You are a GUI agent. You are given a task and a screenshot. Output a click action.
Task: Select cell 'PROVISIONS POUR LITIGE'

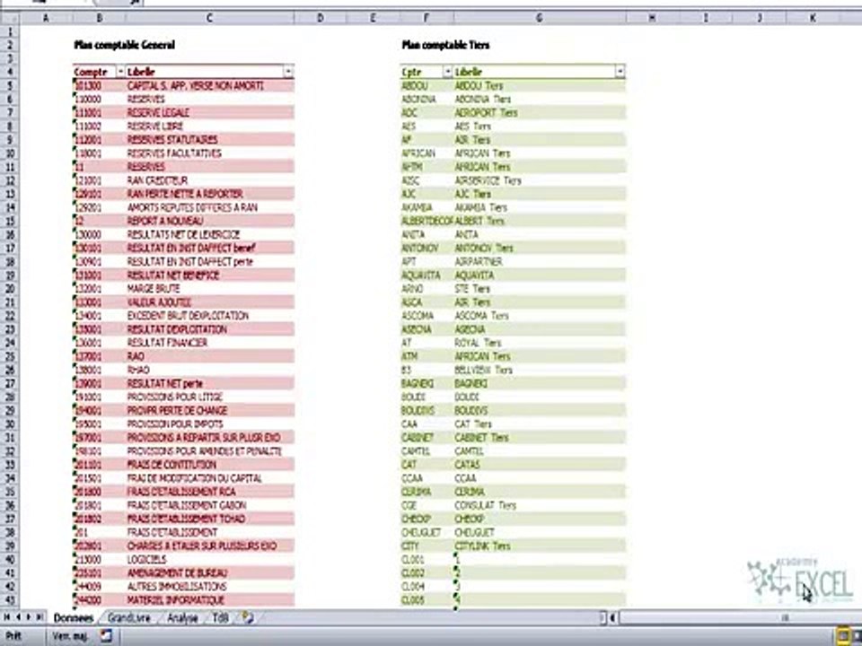tap(210, 397)
